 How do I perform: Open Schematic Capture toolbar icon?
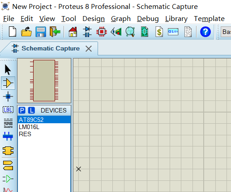[x=87, y=32]
